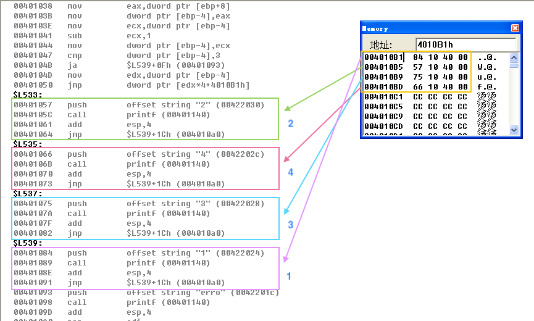Click the jmp line at 00401064
The width and height of the screenshot is (534, 321).
click(x=120, y=135)
